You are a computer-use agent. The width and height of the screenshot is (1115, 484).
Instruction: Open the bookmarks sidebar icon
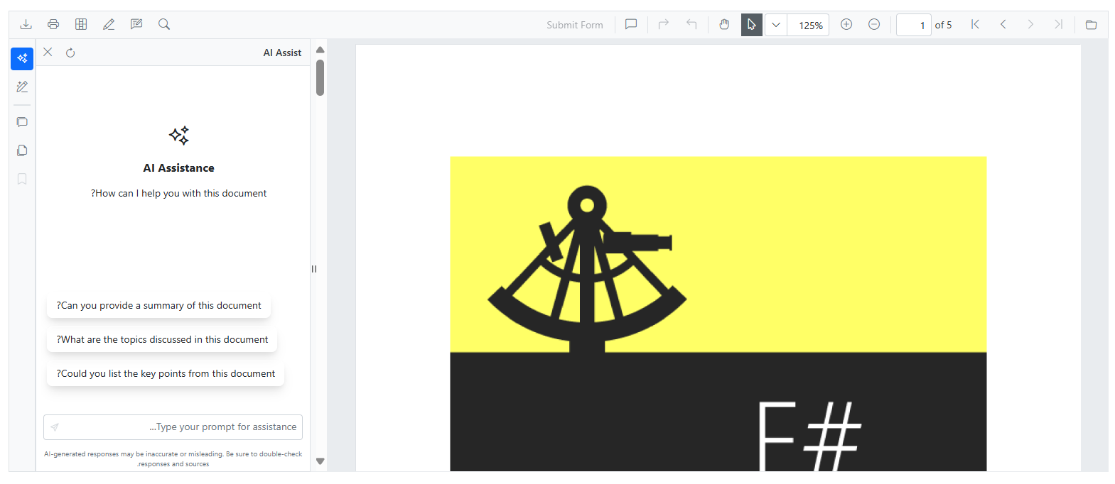[22, 179]
